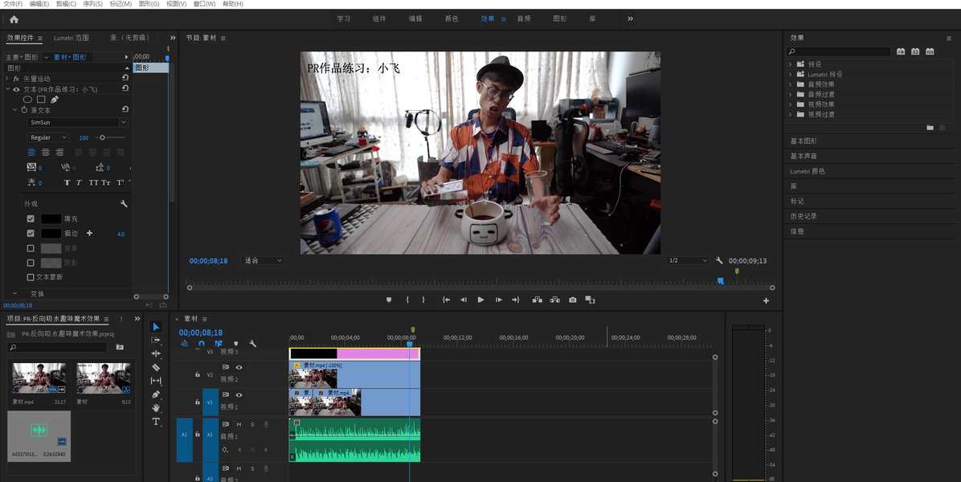Step forward one frame
The width and height of the screenshot is (961, 482).
pyautogui.click(x=499, y=300)
